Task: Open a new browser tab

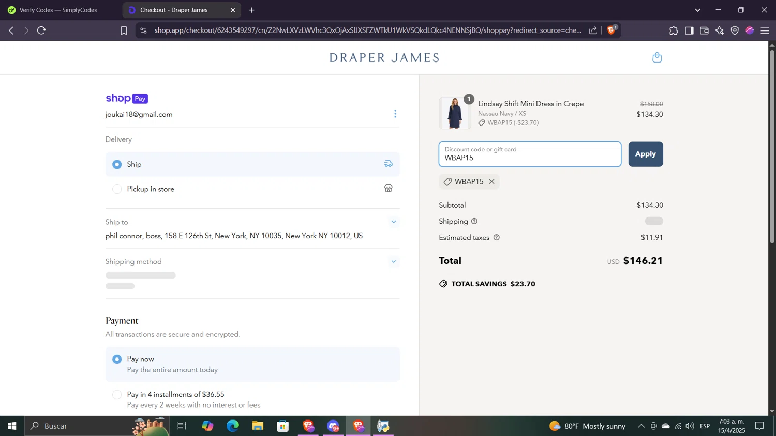Action: (x=251, y=10)
